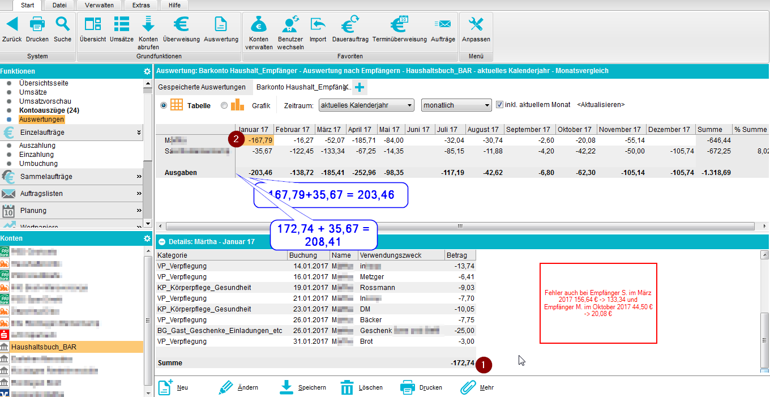Click the horizontal scrollbar of the table
Viewport: 770px width, 397px height.
tap(460, 226)
